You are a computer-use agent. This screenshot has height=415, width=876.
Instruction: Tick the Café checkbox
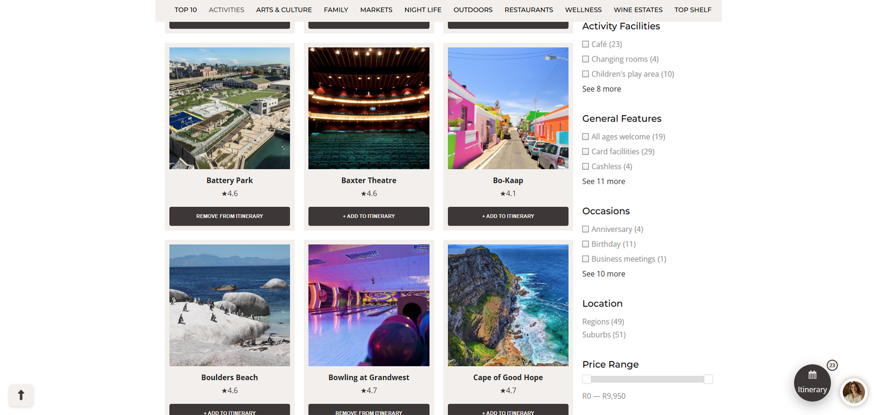pyautogui.click(x=586, y=44)
